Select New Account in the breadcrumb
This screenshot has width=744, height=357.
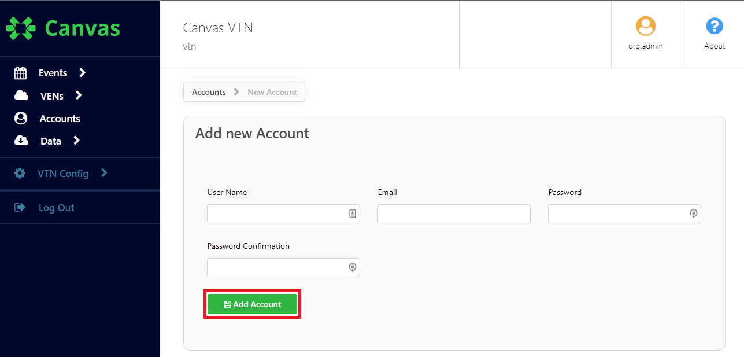[272, 91]
